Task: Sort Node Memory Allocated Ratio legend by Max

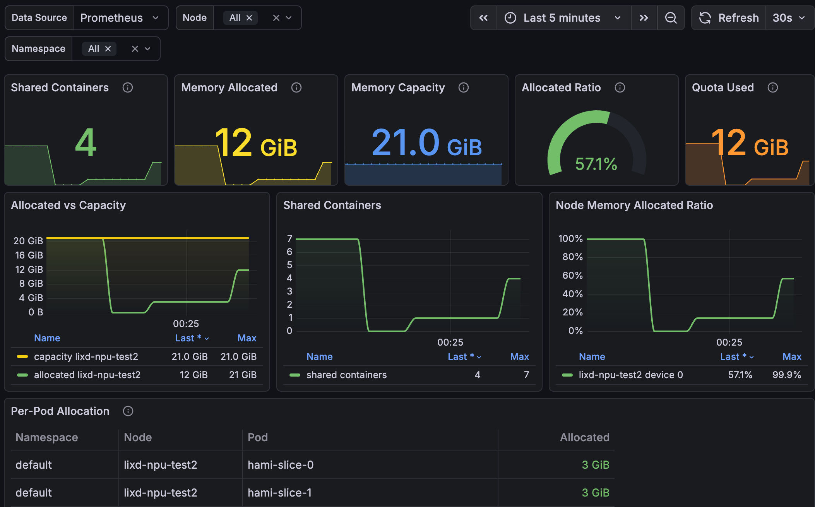Action: pos(792,356)
